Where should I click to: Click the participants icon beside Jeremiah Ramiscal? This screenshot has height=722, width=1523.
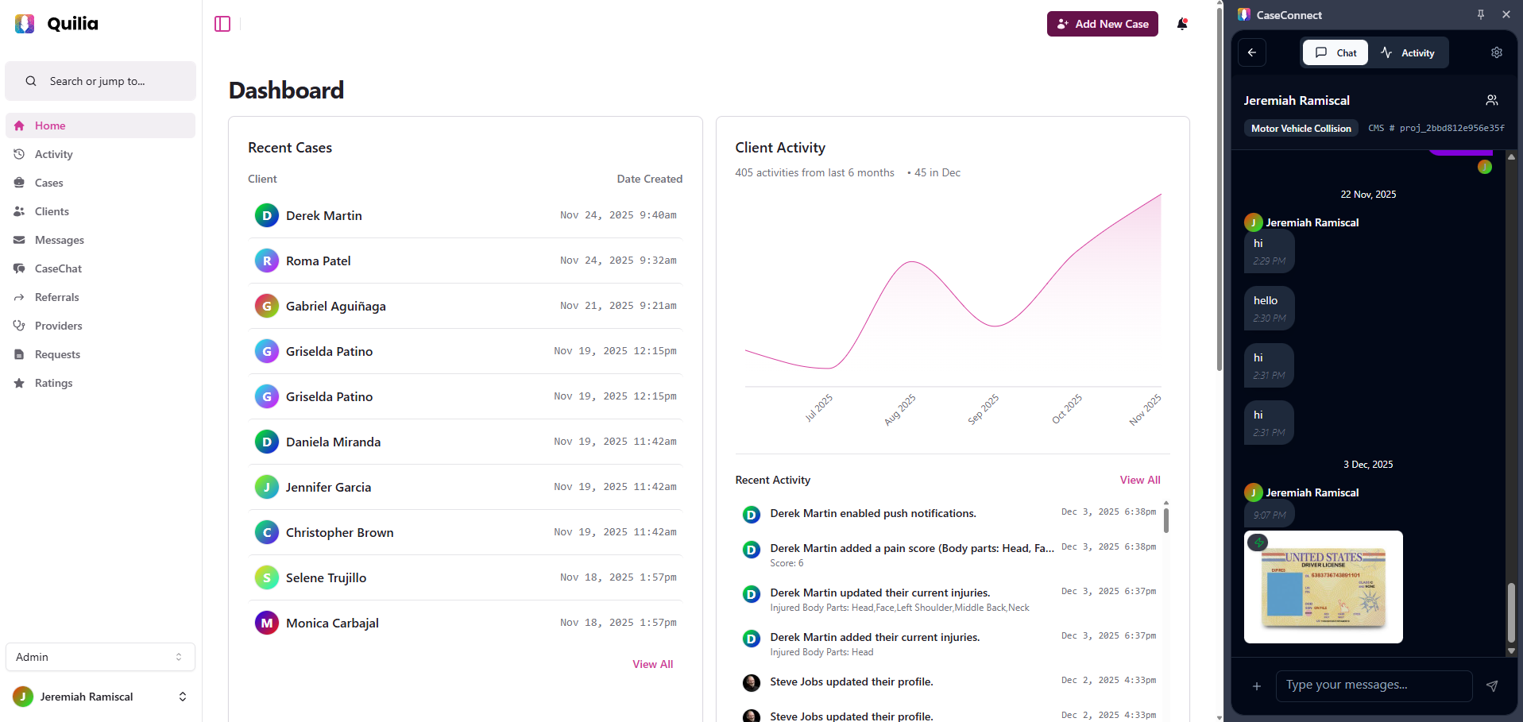[x=1491, y=100]
